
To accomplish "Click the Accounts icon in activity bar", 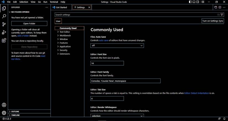I will [4, 105].
